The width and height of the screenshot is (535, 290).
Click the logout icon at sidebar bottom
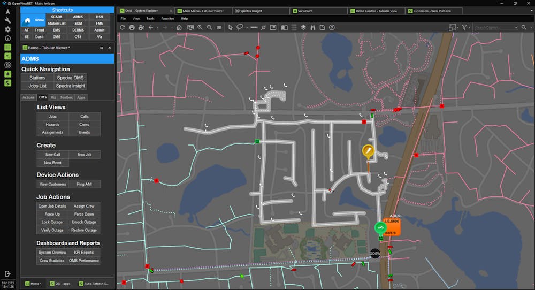(x=7, y=273)
